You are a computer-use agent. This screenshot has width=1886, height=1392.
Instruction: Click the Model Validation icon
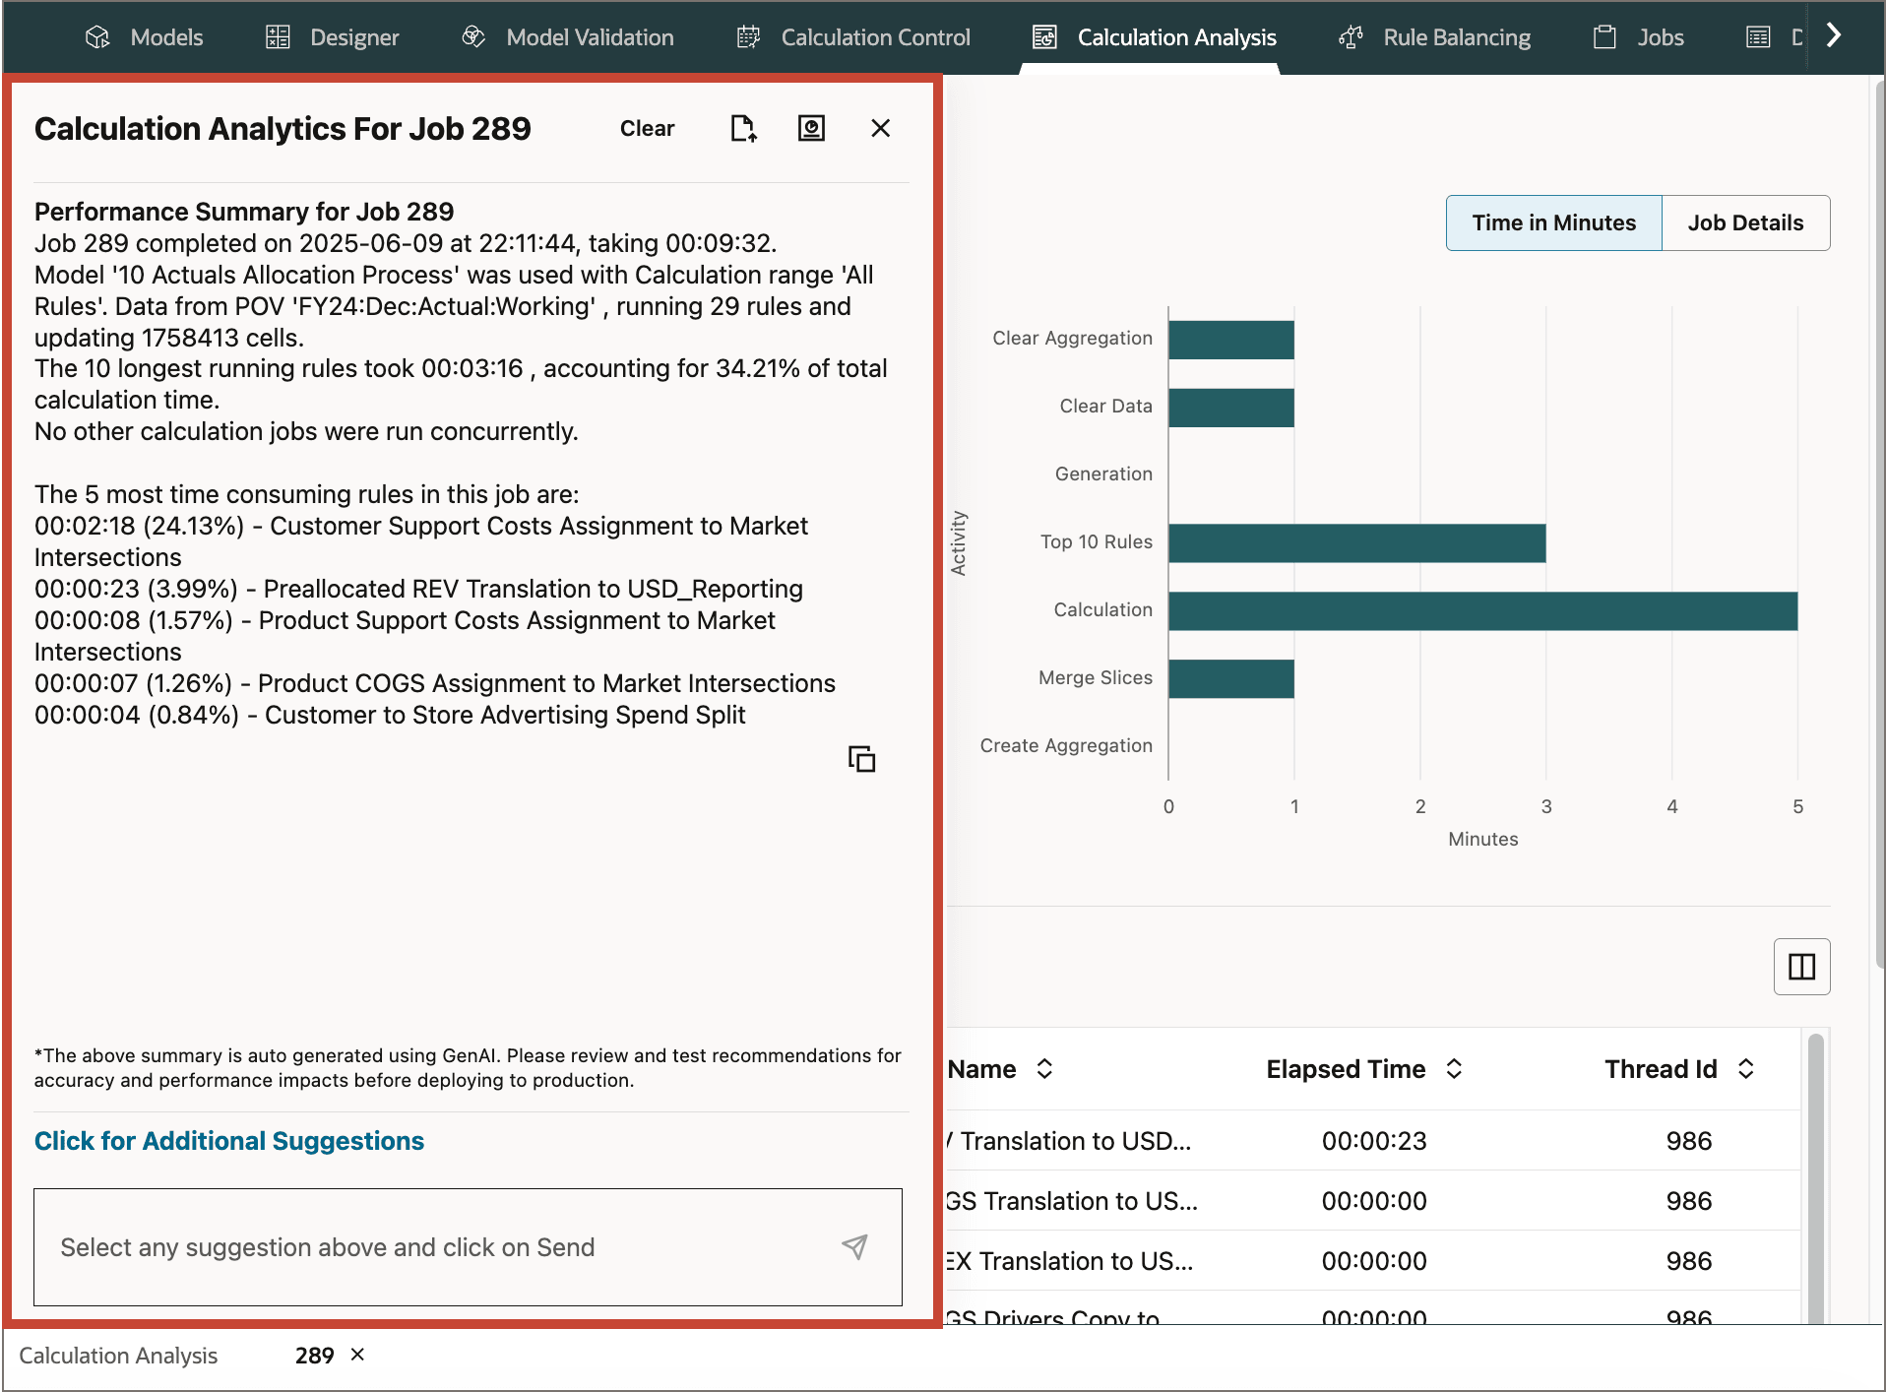click(473, 37)
